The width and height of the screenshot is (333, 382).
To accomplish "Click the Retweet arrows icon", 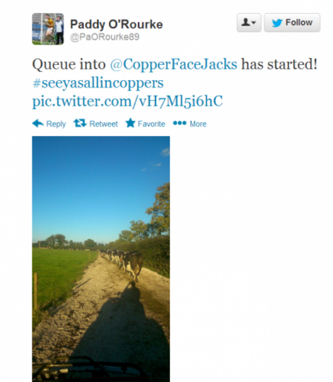I will click(x=80, y=123).
